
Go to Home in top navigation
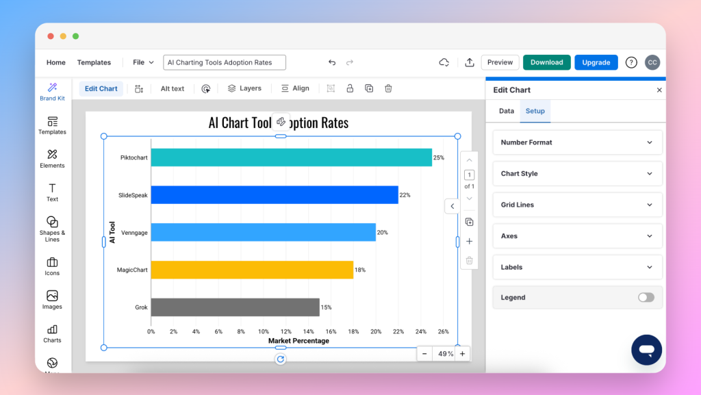pos(56,62)
